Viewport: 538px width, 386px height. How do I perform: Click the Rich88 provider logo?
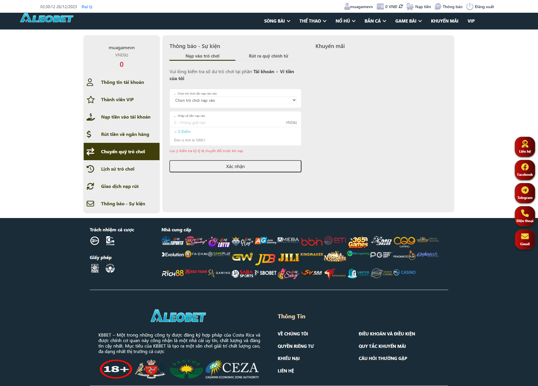(173, 273)
